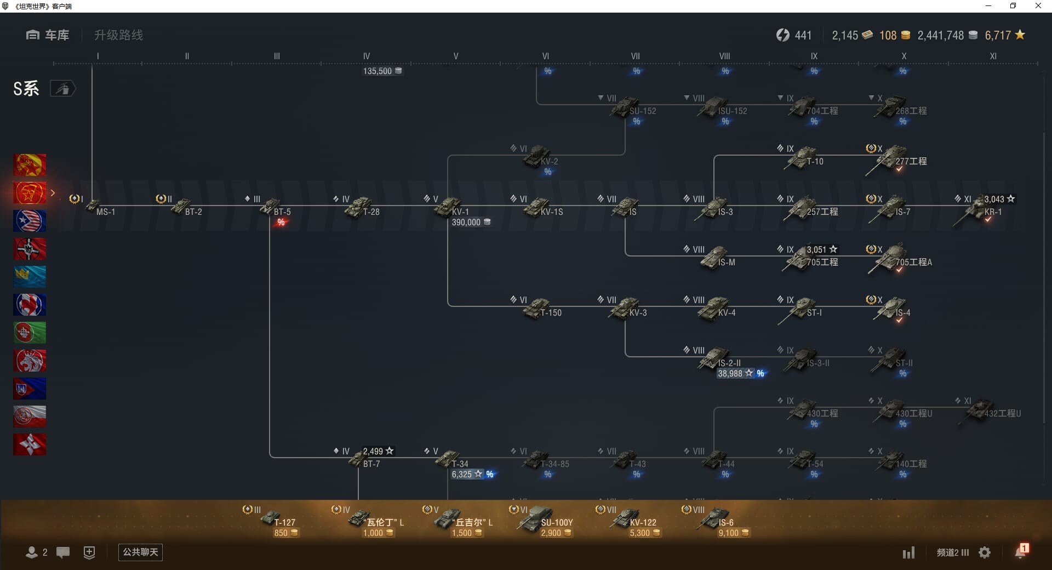Choose the Swedish crown nation flag
Viewport: 1052px width, 570px height.
[x=30, y=277]
